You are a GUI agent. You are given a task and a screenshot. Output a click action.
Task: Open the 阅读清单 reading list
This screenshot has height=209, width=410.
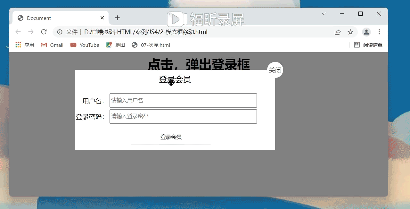(368, 45)
